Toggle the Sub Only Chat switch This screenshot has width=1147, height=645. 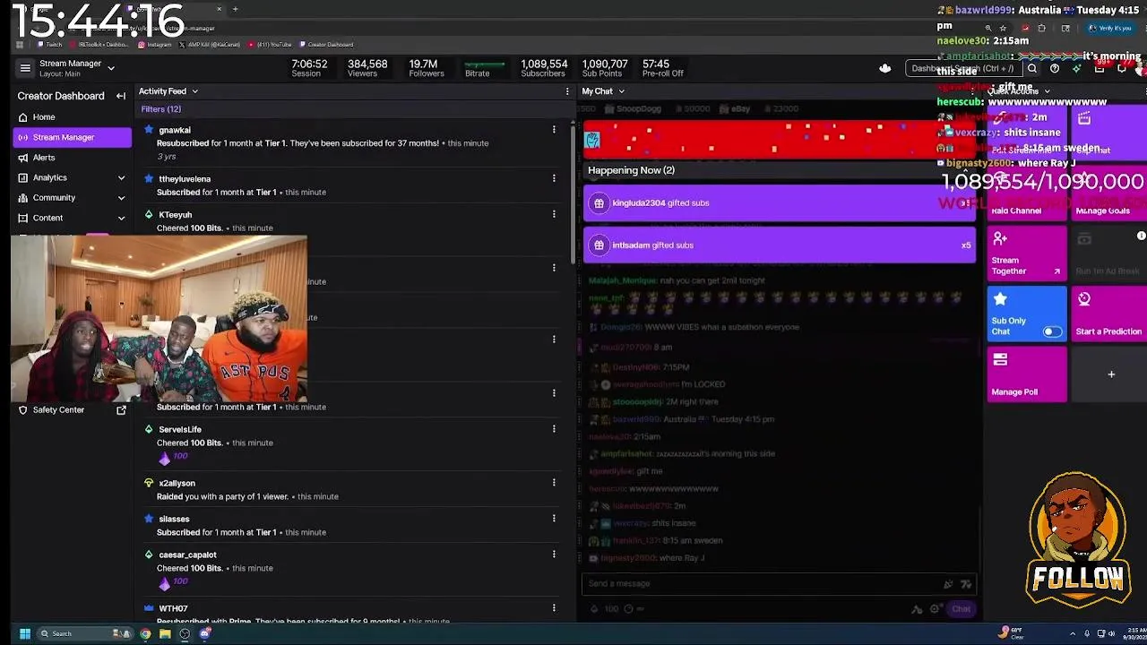1052,331
